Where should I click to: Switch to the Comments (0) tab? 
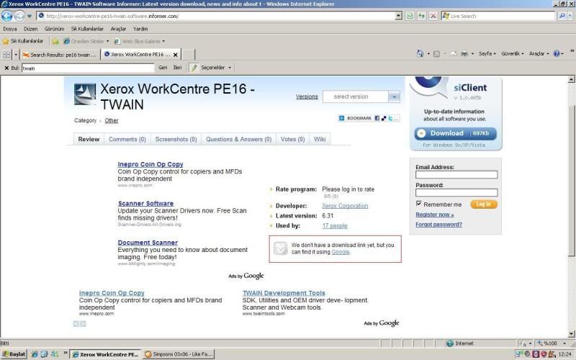coord(127,139)
